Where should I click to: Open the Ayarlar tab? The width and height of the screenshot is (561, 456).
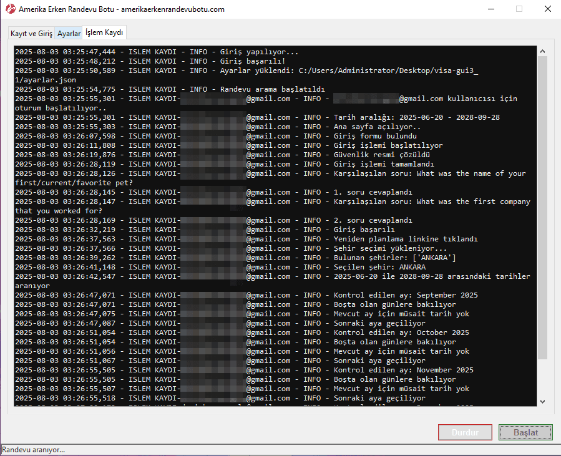pyautogui.click(x=69, y=34)
